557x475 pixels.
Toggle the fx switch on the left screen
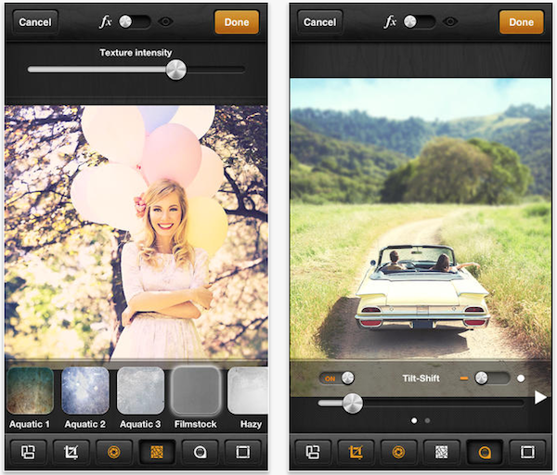click(135, 21)
